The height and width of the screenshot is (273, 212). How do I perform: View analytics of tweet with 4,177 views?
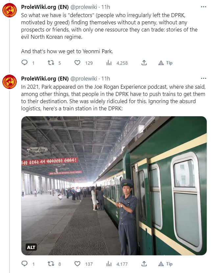(109, 264)
